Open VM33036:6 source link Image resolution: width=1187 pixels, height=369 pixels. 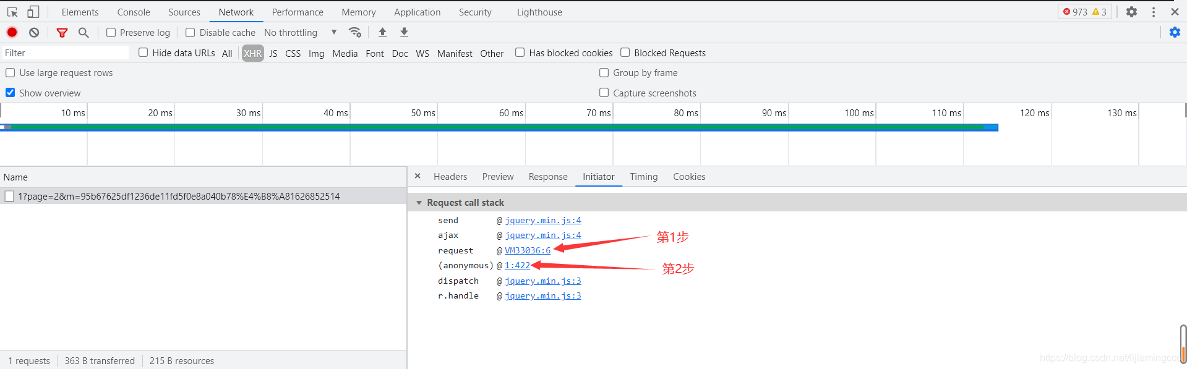[x=528, y=250]
